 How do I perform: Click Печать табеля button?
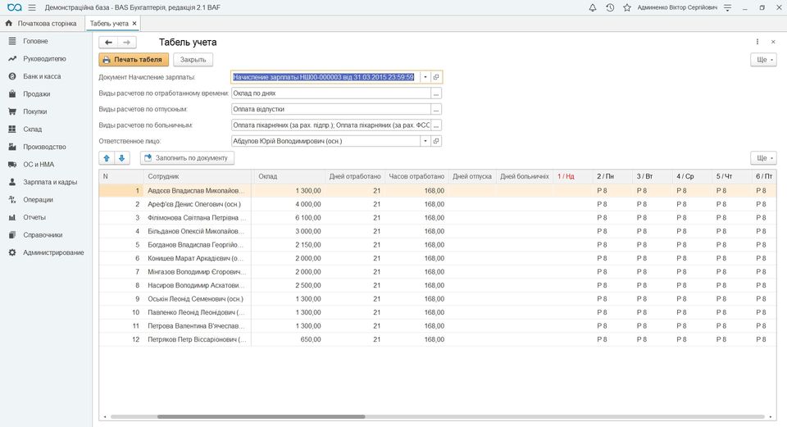point(134,60)
